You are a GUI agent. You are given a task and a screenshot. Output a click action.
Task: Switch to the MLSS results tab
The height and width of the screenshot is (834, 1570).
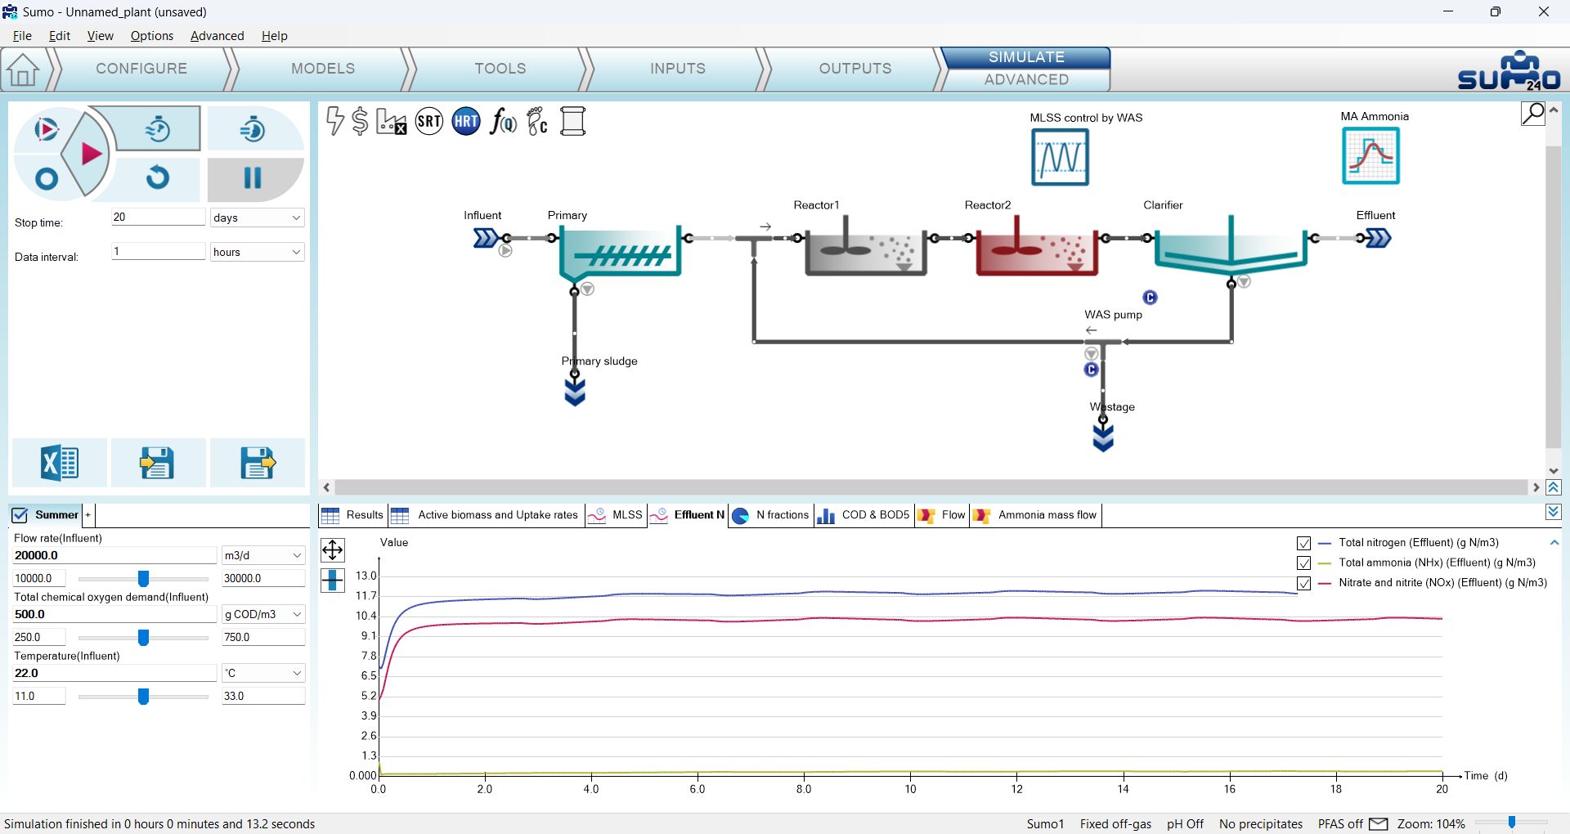click(617, 515)
